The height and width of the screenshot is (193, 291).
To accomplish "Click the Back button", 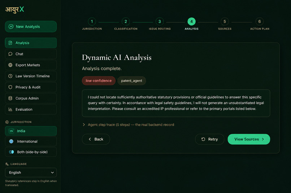I will [96, 139].
